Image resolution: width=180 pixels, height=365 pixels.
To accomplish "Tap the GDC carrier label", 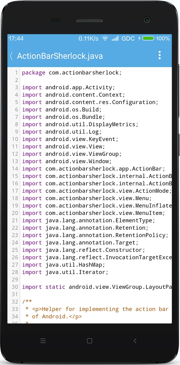I will pyautogui.click(x=128, y=39).
